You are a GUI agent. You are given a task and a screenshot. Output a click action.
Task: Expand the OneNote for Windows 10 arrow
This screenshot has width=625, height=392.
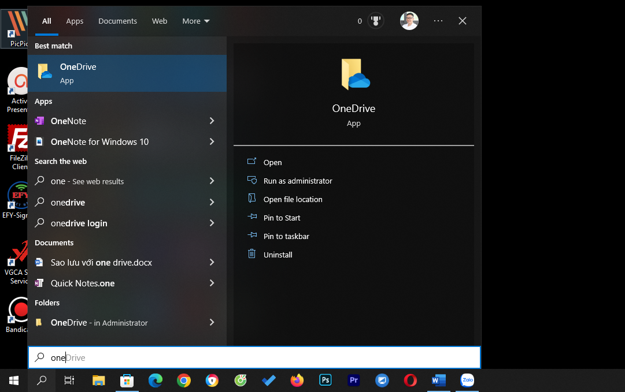212,141
